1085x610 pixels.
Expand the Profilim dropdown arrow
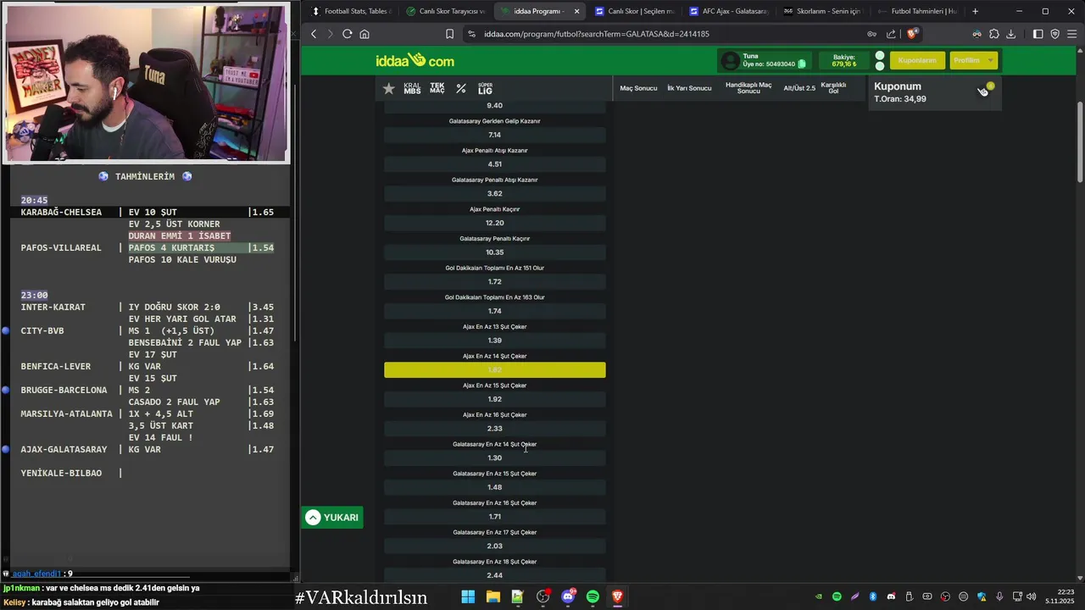tap(990, 60)
